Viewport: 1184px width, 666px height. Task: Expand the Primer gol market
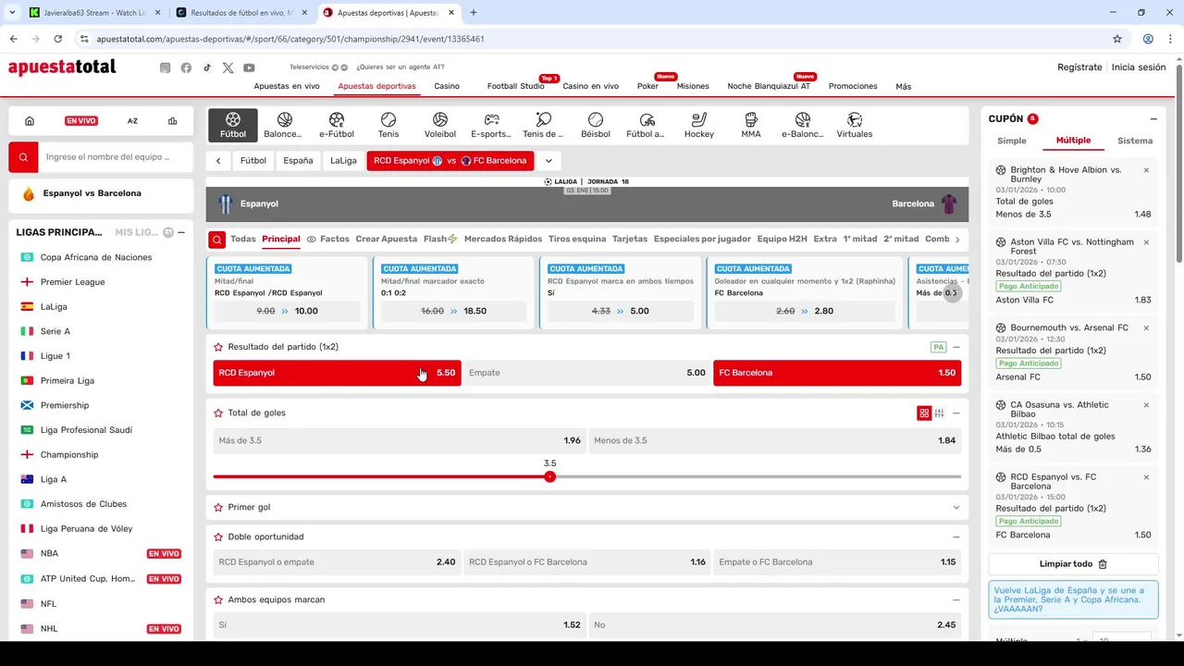pos(956,508)
